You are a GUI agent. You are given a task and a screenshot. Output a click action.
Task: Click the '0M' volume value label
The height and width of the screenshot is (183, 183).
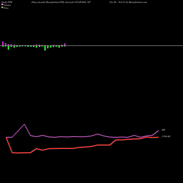[x=163, y=130]
